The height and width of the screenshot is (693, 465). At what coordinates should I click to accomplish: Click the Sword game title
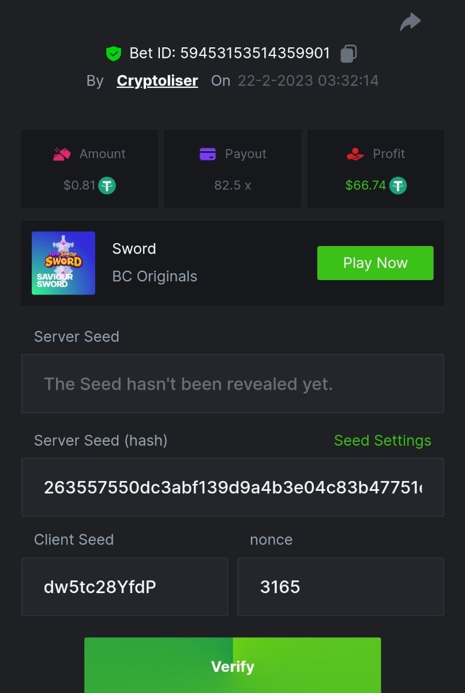coord(134,249)
